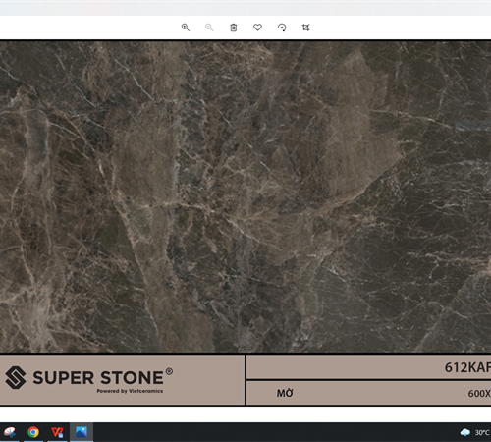Click the 600X size text
This screenshot has width=491, height=442.
coord(479,393)
